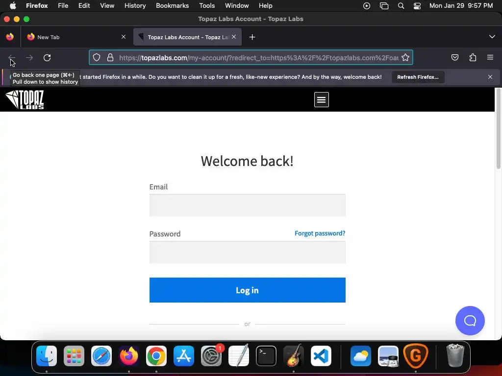Open the Window menu

tap(237, 6)
